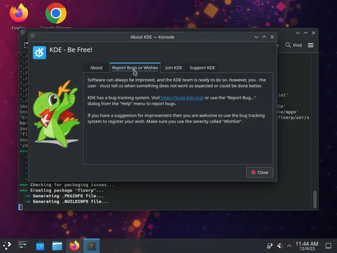Open the Join KDE tab

pos(173,68)
